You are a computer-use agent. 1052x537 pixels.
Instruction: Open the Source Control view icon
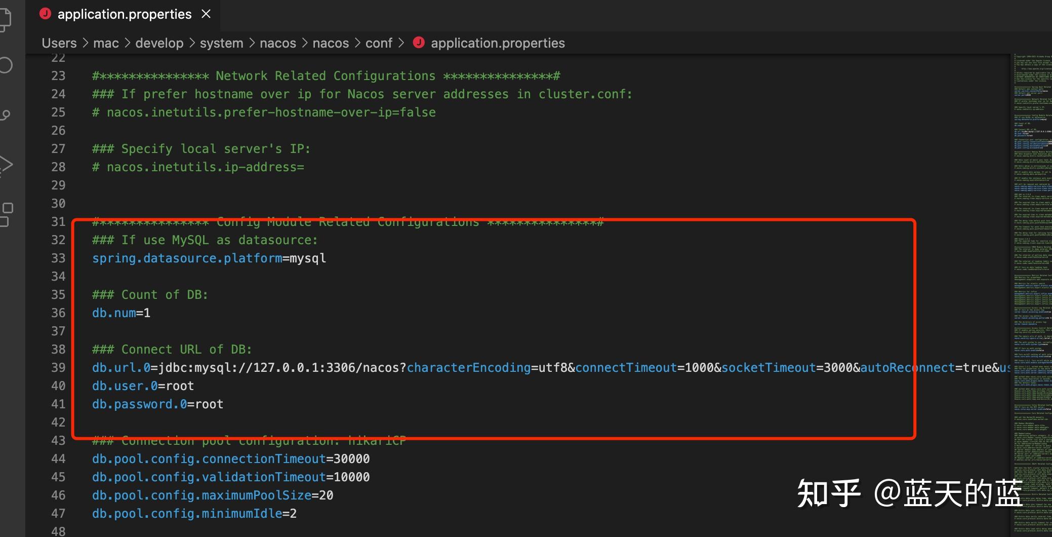(5, 116)
